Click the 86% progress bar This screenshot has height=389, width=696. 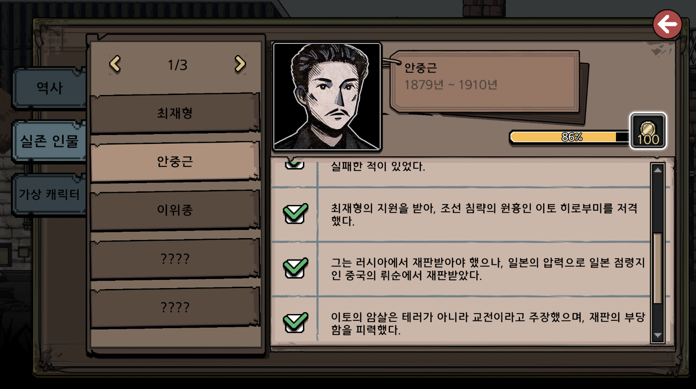point(570,137)
